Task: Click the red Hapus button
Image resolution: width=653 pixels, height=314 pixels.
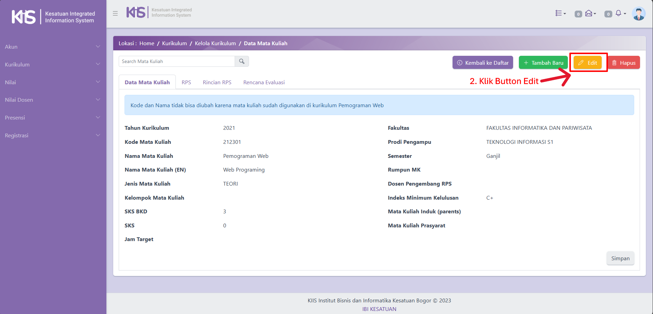Action: 624,63
